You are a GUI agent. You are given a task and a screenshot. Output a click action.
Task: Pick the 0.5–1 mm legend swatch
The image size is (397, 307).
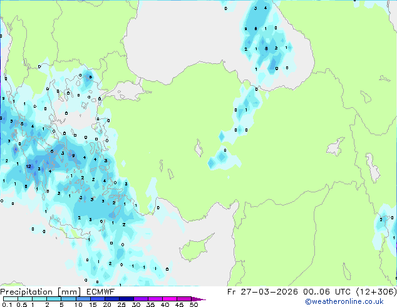point(25,299)
